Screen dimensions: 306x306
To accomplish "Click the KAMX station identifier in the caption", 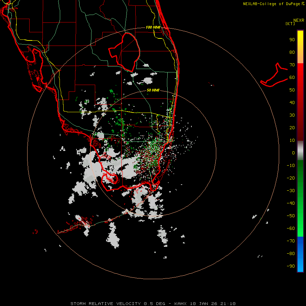I will click(x=181, y=304).
